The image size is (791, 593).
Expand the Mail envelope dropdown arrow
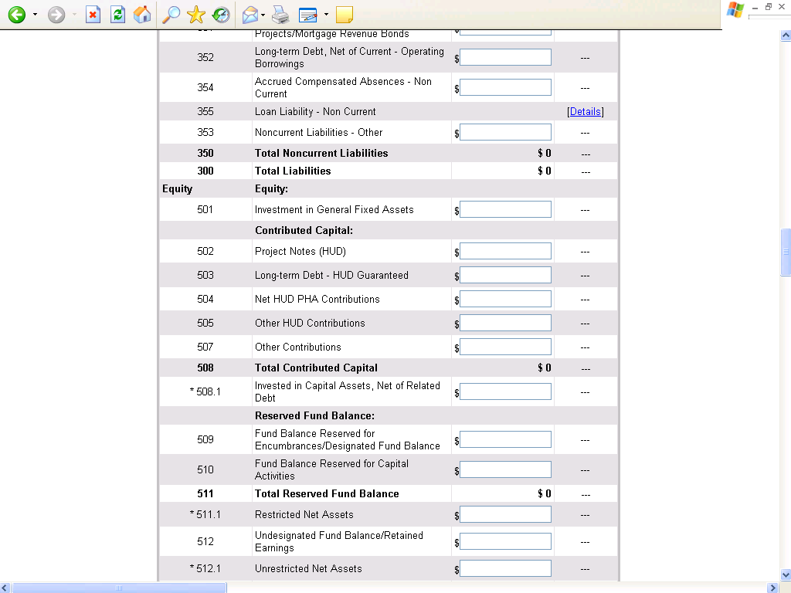[x=263, y=15]
